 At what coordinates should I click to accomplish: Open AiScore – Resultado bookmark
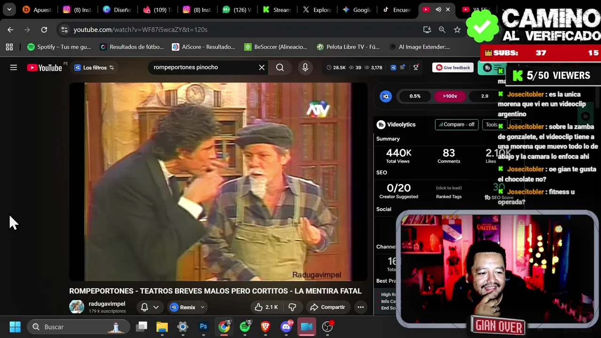(203, 47)
